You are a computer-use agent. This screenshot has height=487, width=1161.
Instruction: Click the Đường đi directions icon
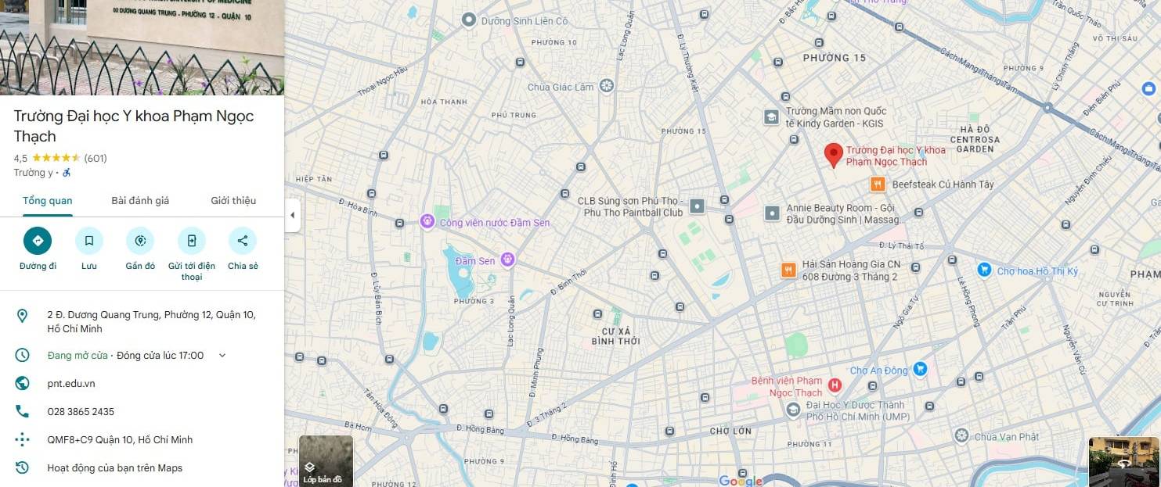tap(38, 241)
